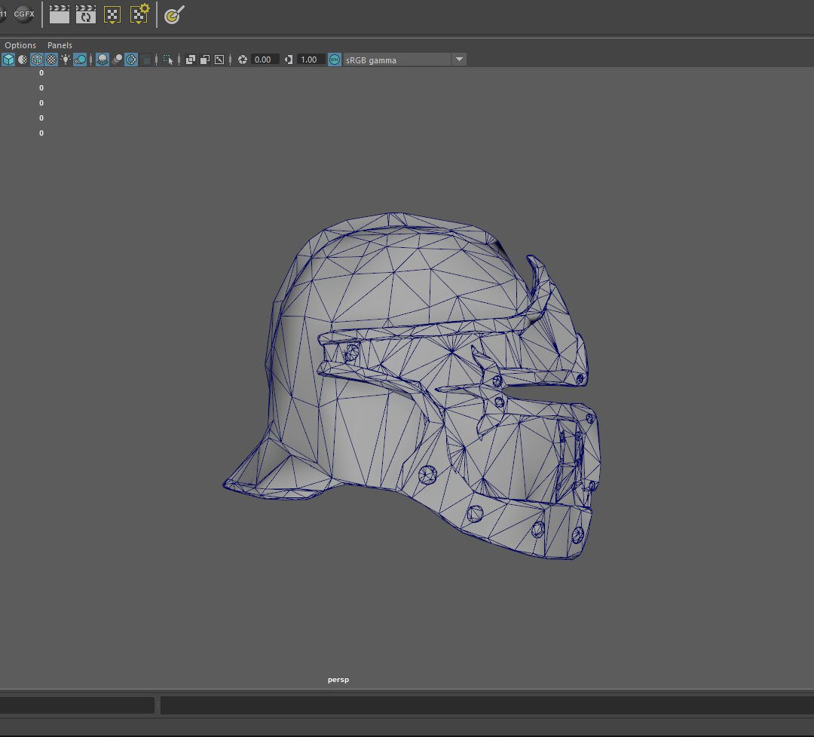This screenshot has width=814, height=737.
Task: Render the current frame with the clapperboard icon
Action: coord(60,14)
